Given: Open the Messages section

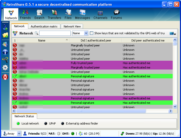Looking at the screenshot, I should pos(82,14).
